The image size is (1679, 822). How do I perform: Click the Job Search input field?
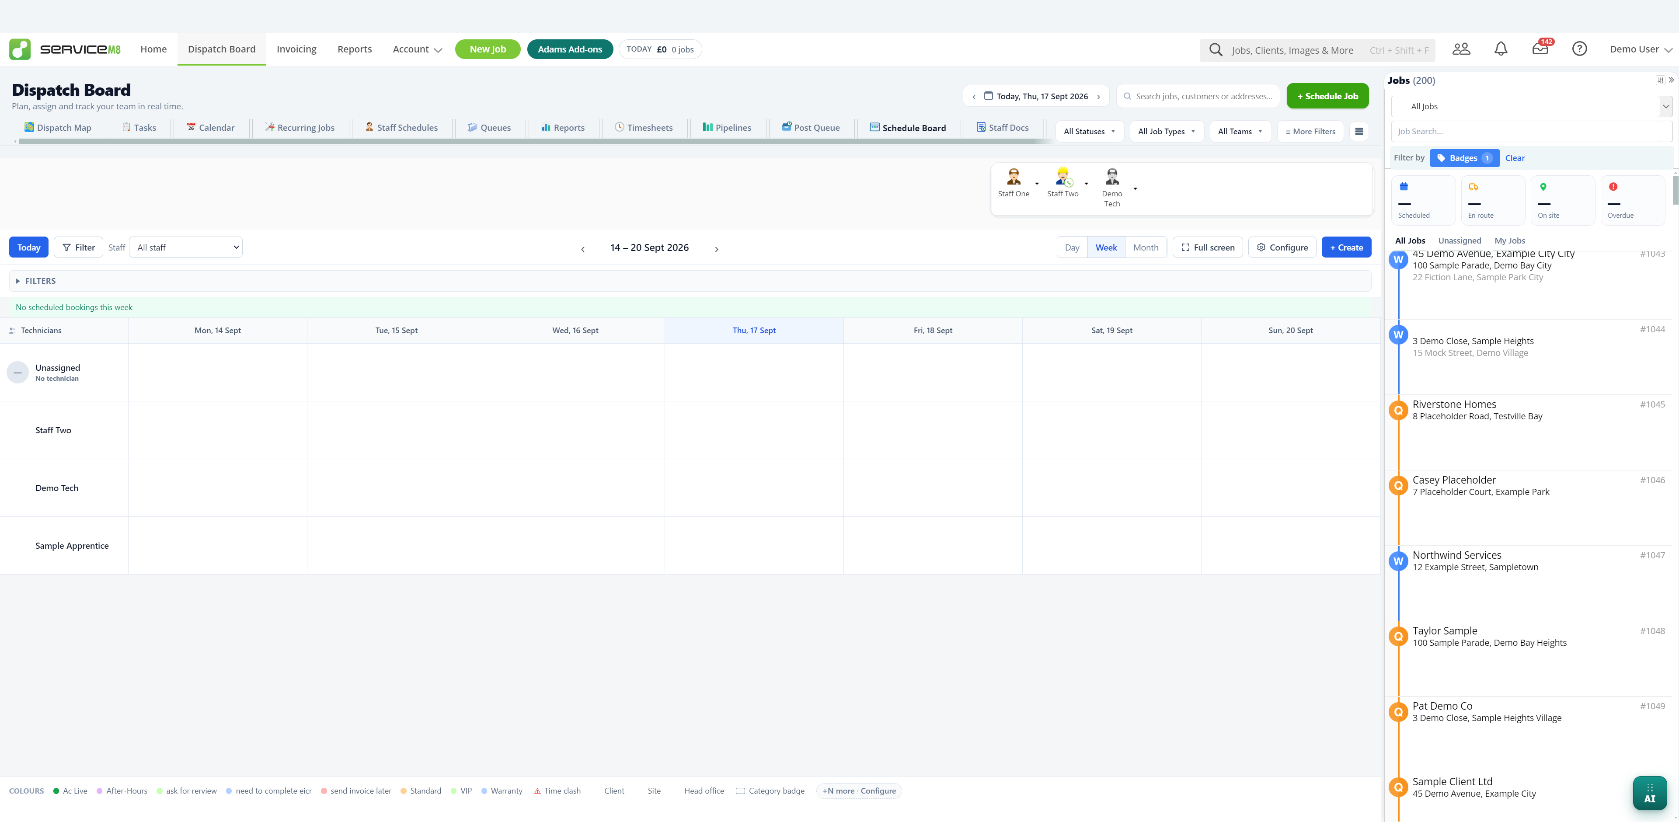[x=1531, y=131]
